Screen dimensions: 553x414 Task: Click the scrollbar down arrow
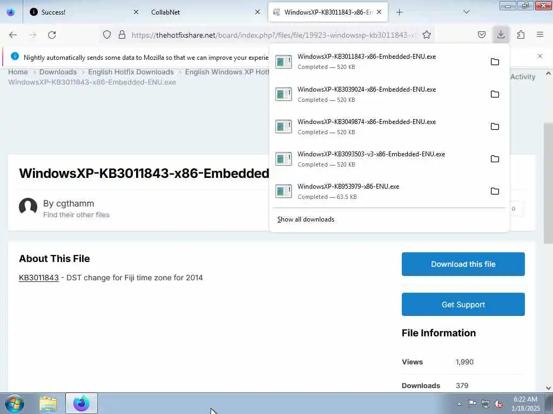[548, 388]
